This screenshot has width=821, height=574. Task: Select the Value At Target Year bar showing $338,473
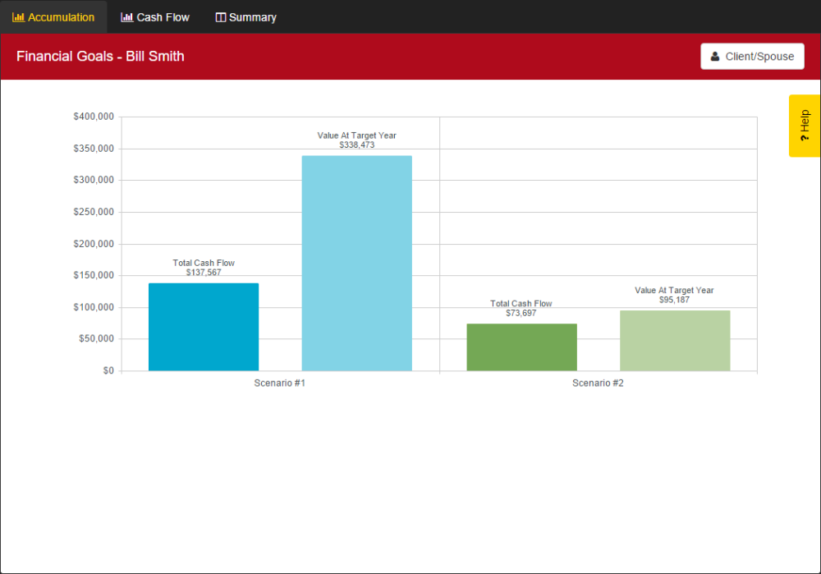pyautogui.click(x=356, y=263)
